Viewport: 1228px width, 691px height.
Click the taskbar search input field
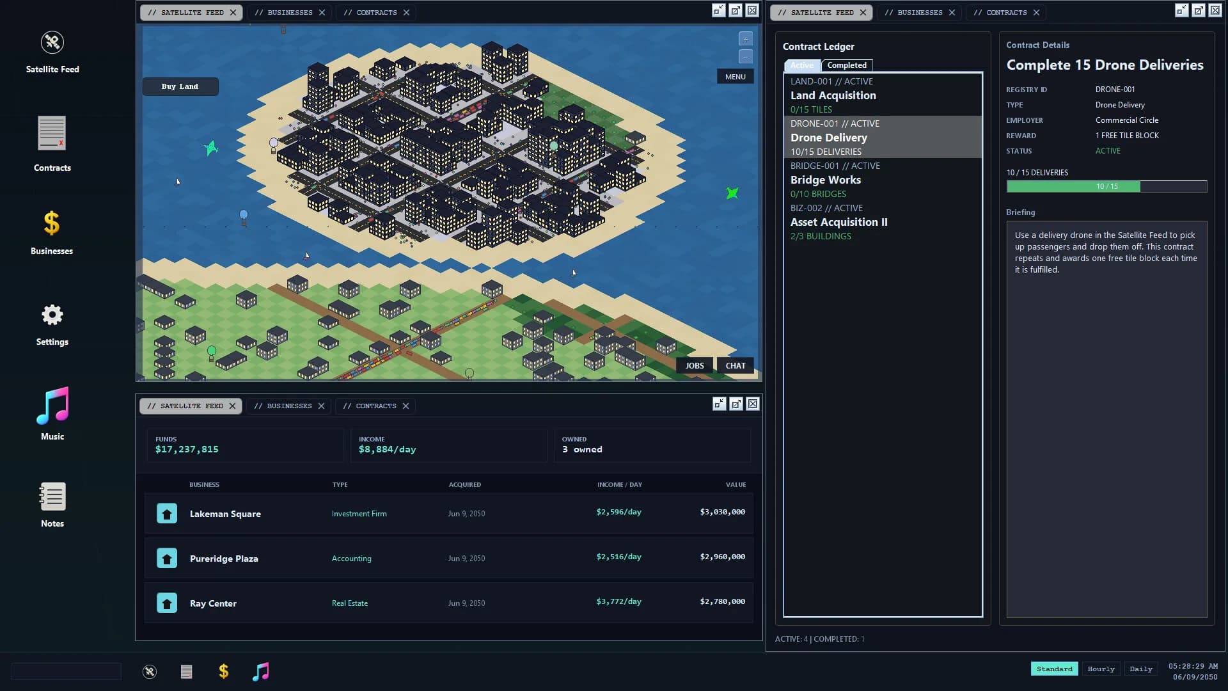pyautogui.click(x=67, y=671)
